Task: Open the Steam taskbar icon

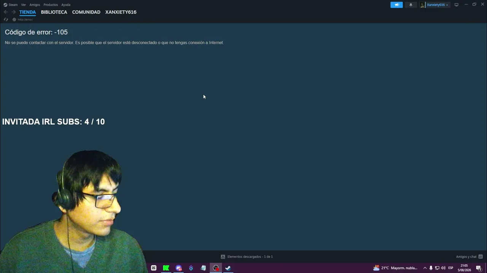Action: click(228, 268)
